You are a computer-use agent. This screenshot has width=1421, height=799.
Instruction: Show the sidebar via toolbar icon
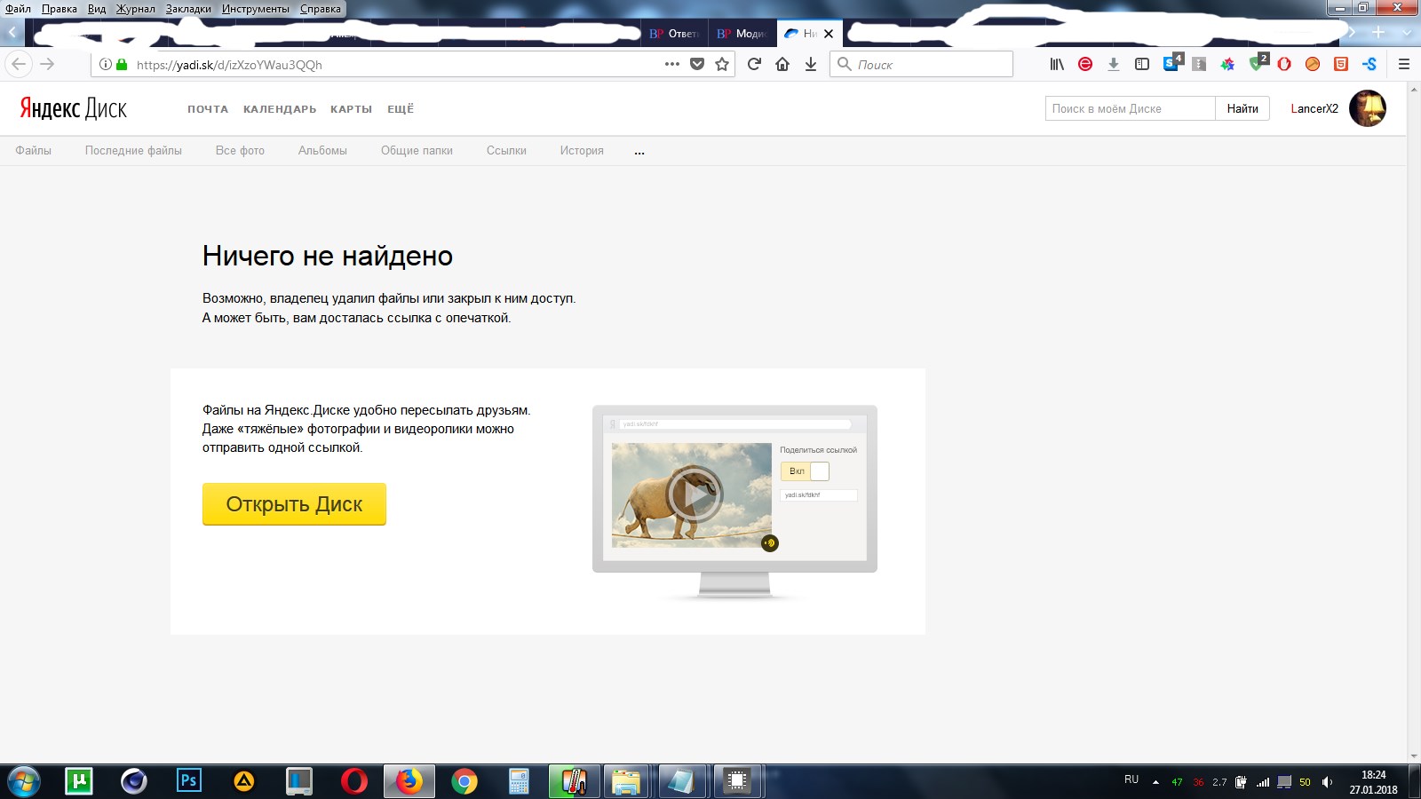(1142, 64)
